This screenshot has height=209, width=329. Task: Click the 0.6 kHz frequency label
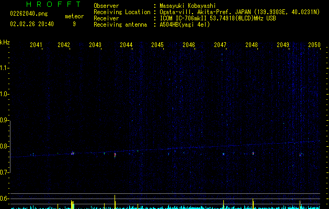click(4, 199)
